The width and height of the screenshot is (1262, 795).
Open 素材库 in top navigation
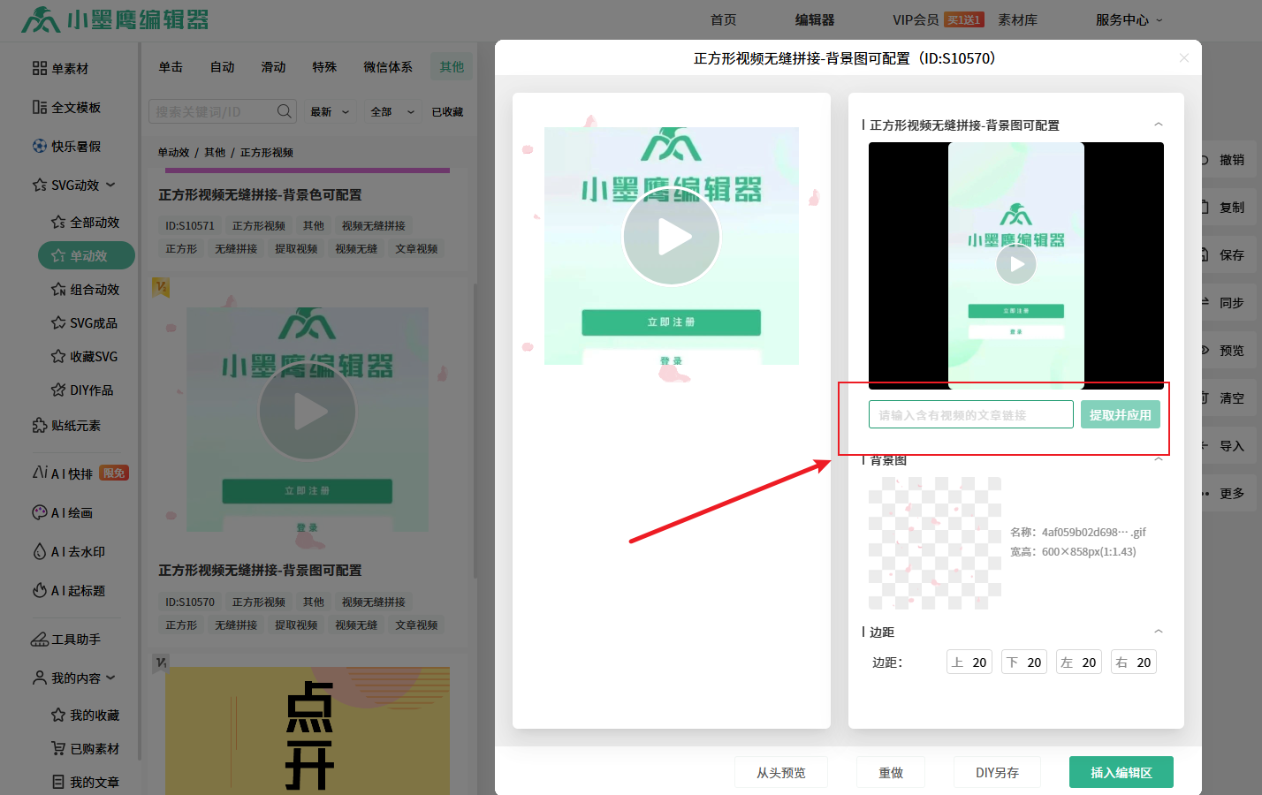click(x=1018, y=19)
